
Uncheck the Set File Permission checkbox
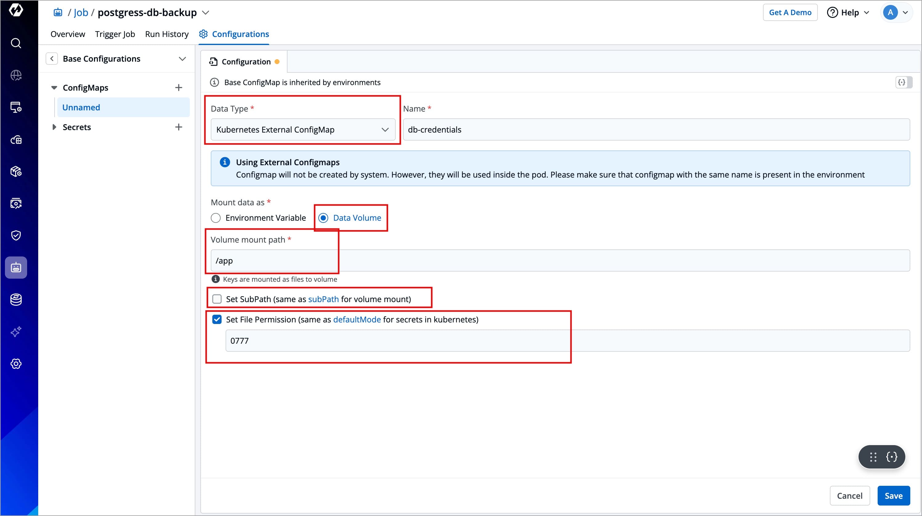217,319
